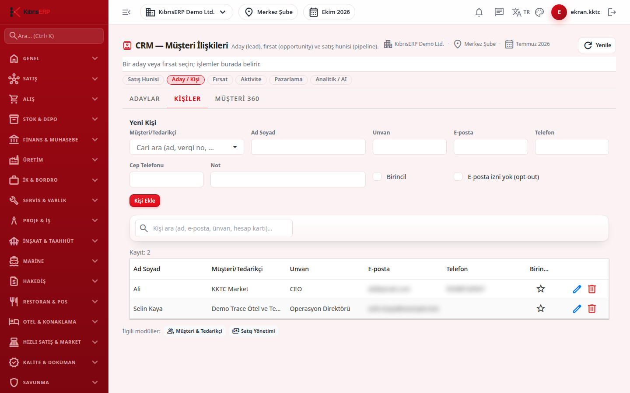The height and width of the screenshot is (393, 630).
Task: Click the Yenile refresh button
Action: click(597, 45)
